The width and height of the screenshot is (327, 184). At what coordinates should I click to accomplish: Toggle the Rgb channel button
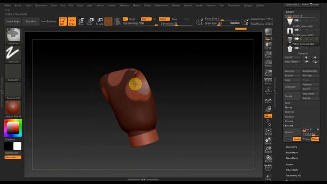(146, 19)
